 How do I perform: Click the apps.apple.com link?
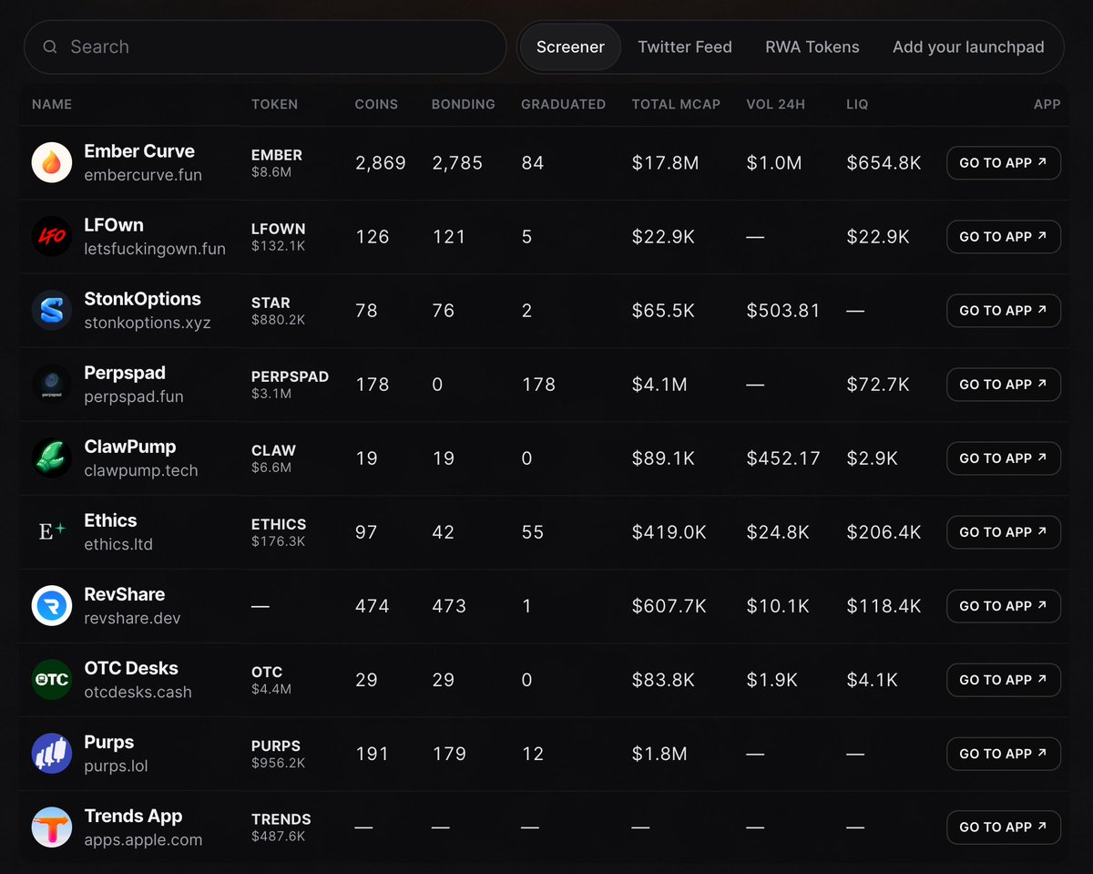pyautogui.click(x=143, y=839)
